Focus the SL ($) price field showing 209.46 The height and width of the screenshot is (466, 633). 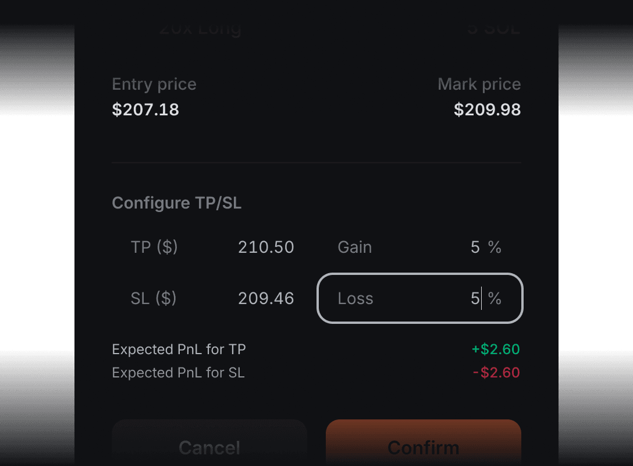266,299
